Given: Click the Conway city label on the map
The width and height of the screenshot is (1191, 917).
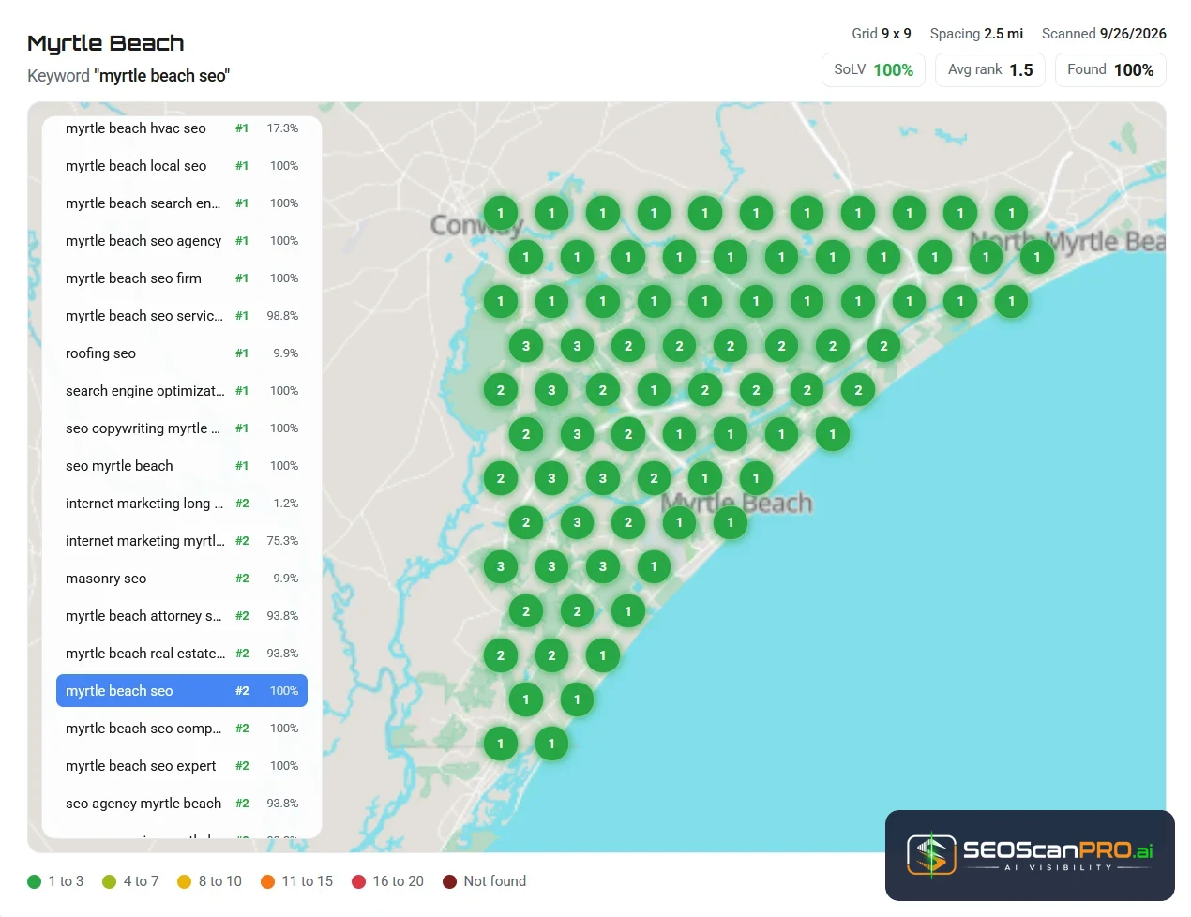Looking at the screenshot, I should [475, 226].
